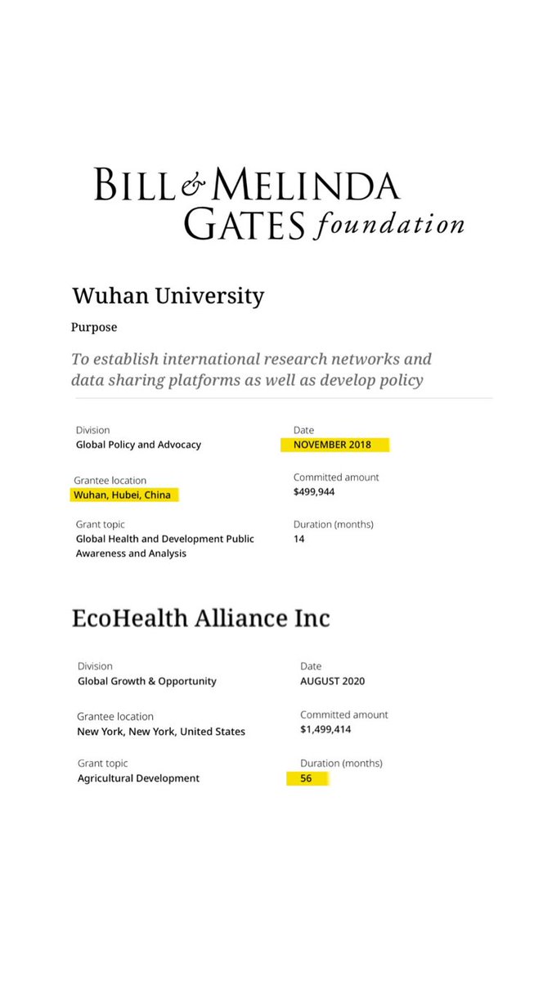
Task: Click the Wuhan University heading
Action: (x=168, y=295)
